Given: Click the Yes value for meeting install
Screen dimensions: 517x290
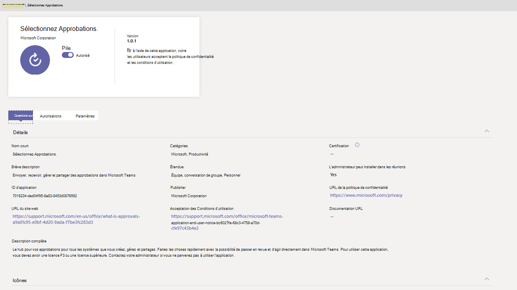Looking at the screenshot, I should click(x=333, y=175).
